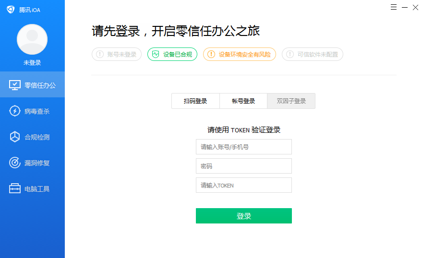Screen dimensions: 422x258
Task: Open the 电脑工具 toolbox icon
Action: point(14,188)
